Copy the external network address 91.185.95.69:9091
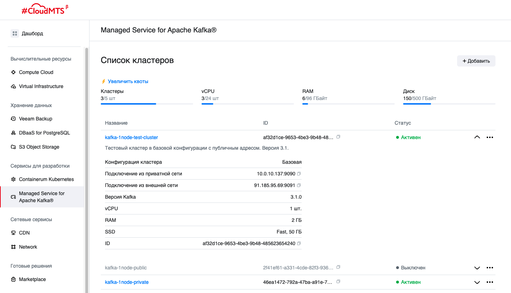 [x=299, y=185]
